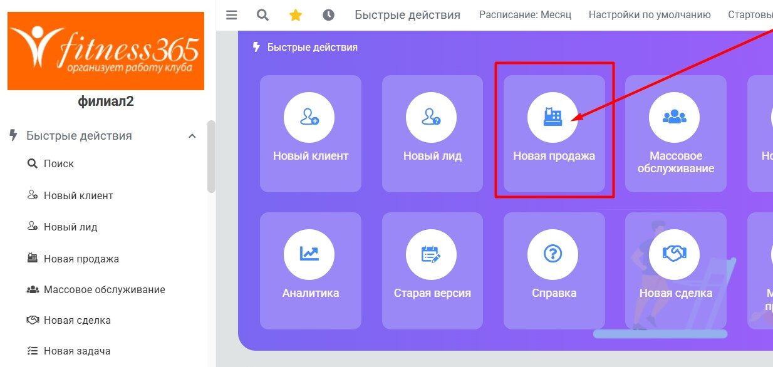773x367 pixels.
Task: Click the fitness365 logo
Action: click(x=106, y=51)
